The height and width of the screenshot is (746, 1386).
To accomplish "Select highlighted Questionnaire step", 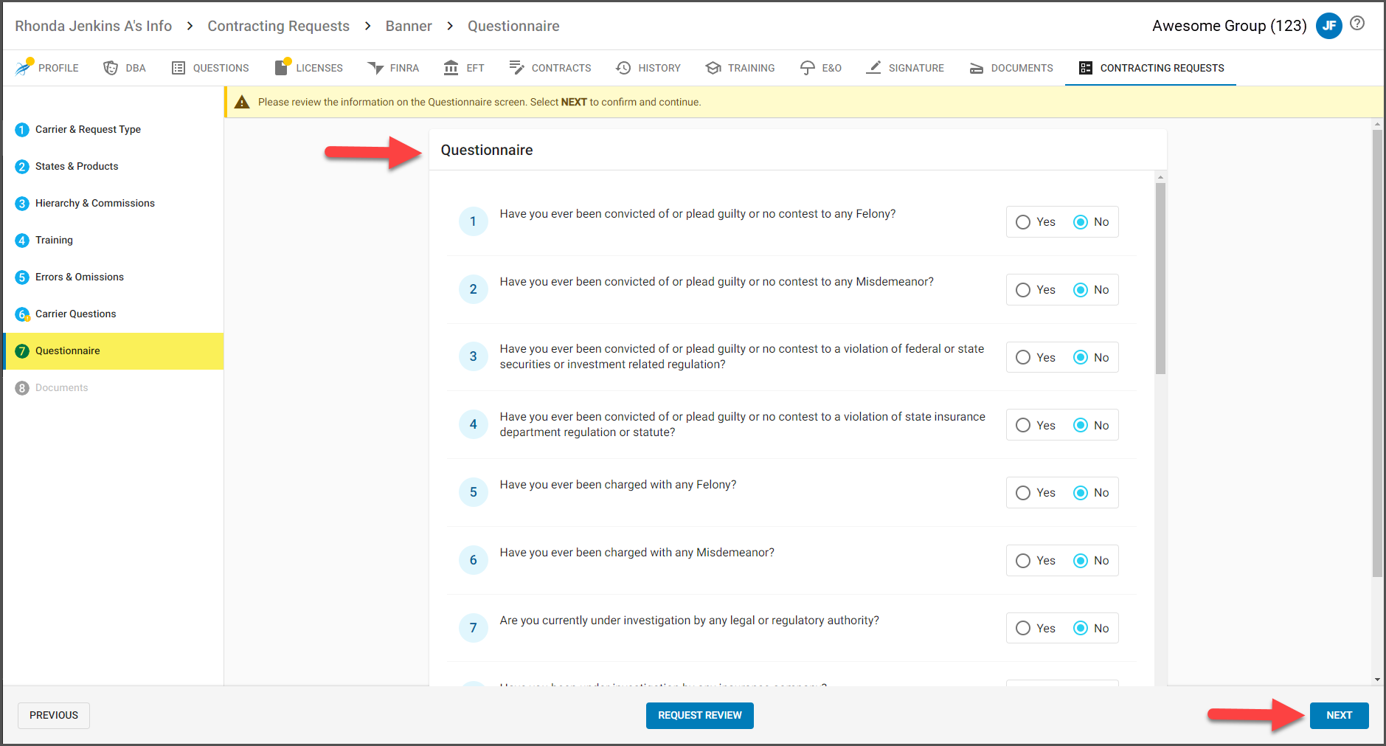I will pyautogui.click(x=114, y=351).
